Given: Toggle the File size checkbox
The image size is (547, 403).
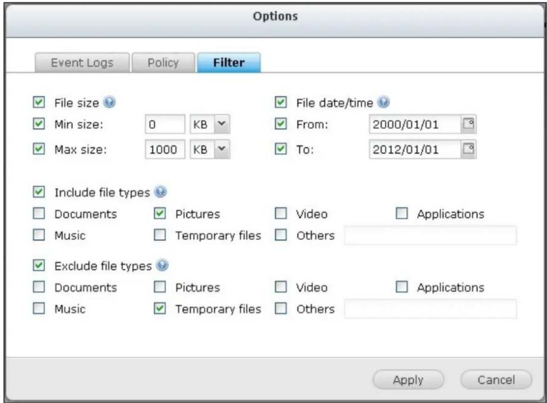Looking at the screenshot, I should tap(39, 102).
